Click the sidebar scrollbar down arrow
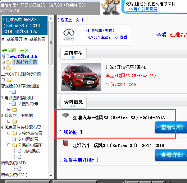The width and height of the screenshot is (187, 183). (x=51, y=176)
